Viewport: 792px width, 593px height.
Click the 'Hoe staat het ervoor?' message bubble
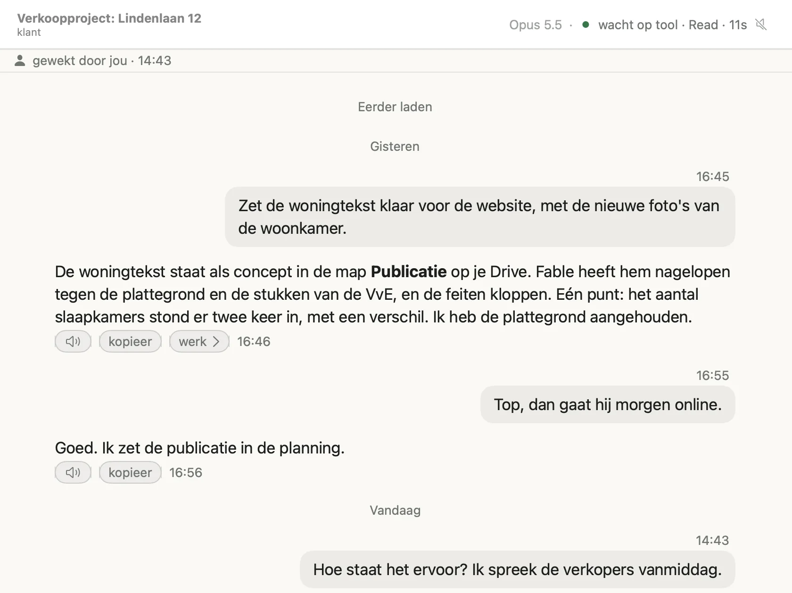click(x=518, y=569)
